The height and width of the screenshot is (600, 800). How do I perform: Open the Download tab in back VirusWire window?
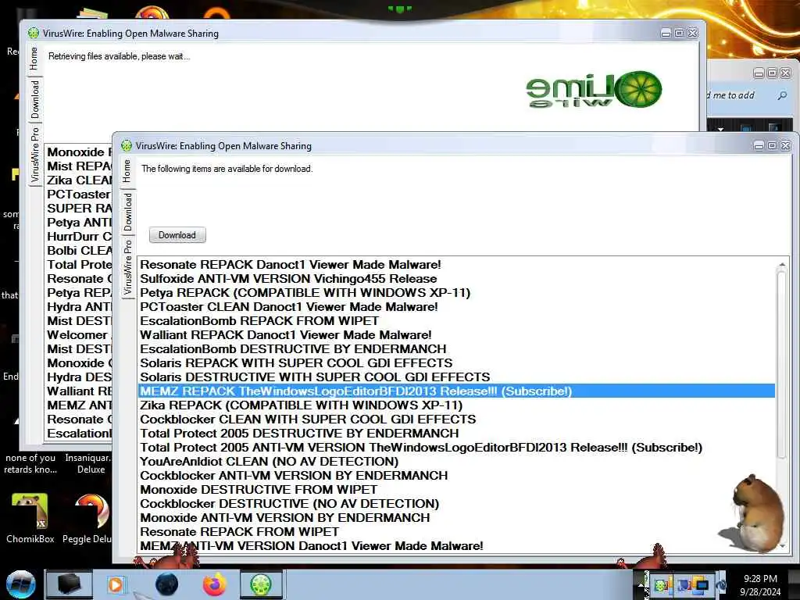34,99
